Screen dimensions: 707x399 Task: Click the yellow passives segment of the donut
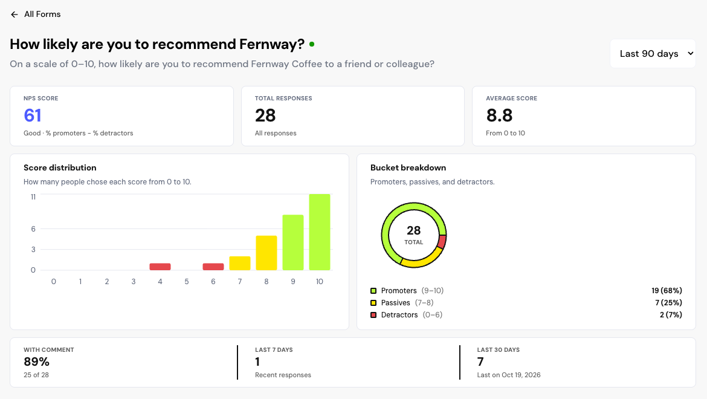(x=422, y=261)
